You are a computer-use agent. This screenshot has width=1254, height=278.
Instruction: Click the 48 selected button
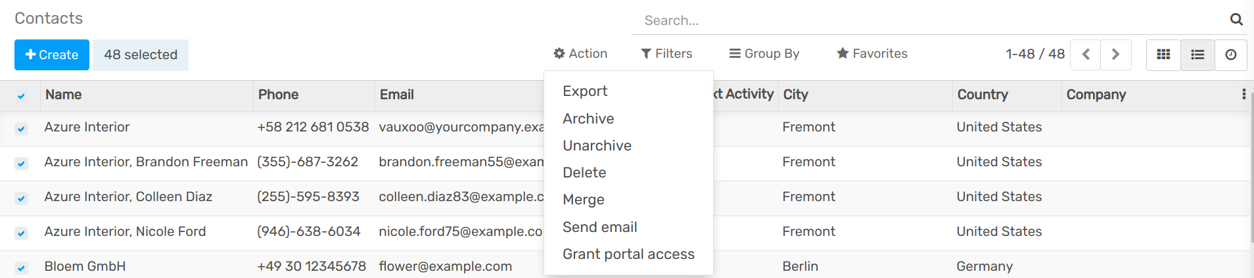click(x=141, y=55)
